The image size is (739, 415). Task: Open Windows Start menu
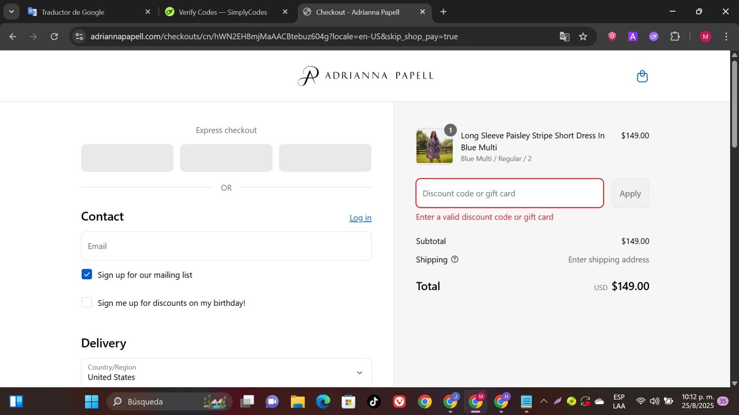coord(92,402)
